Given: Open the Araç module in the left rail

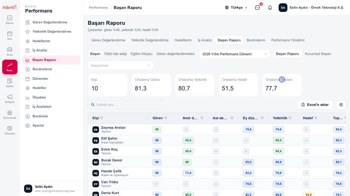Looking at the screenshot, I should tap(10, 51).
